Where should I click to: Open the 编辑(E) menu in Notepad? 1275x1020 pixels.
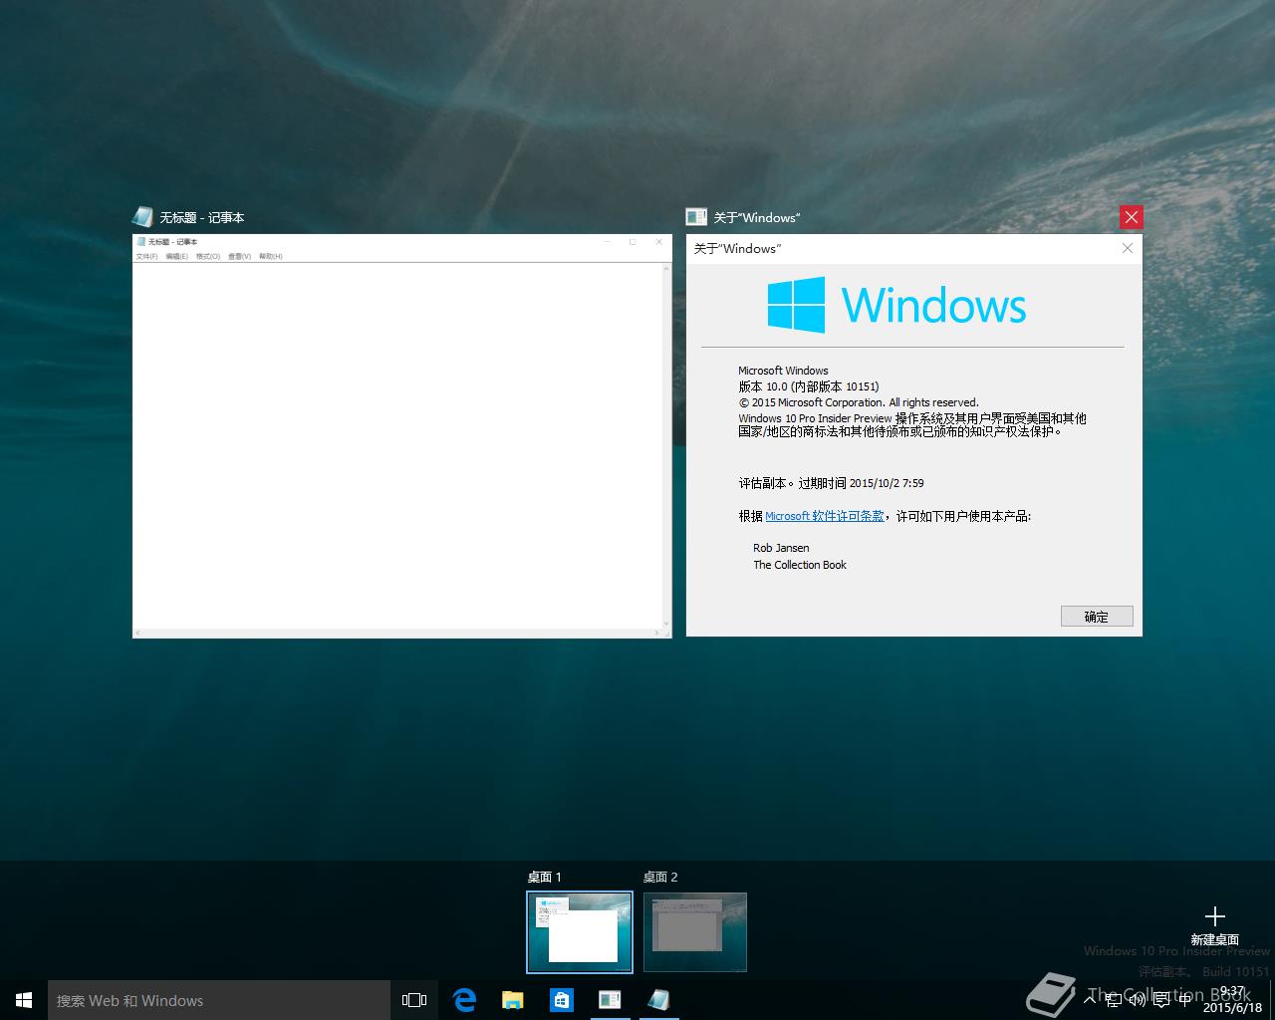coord(176,257)
